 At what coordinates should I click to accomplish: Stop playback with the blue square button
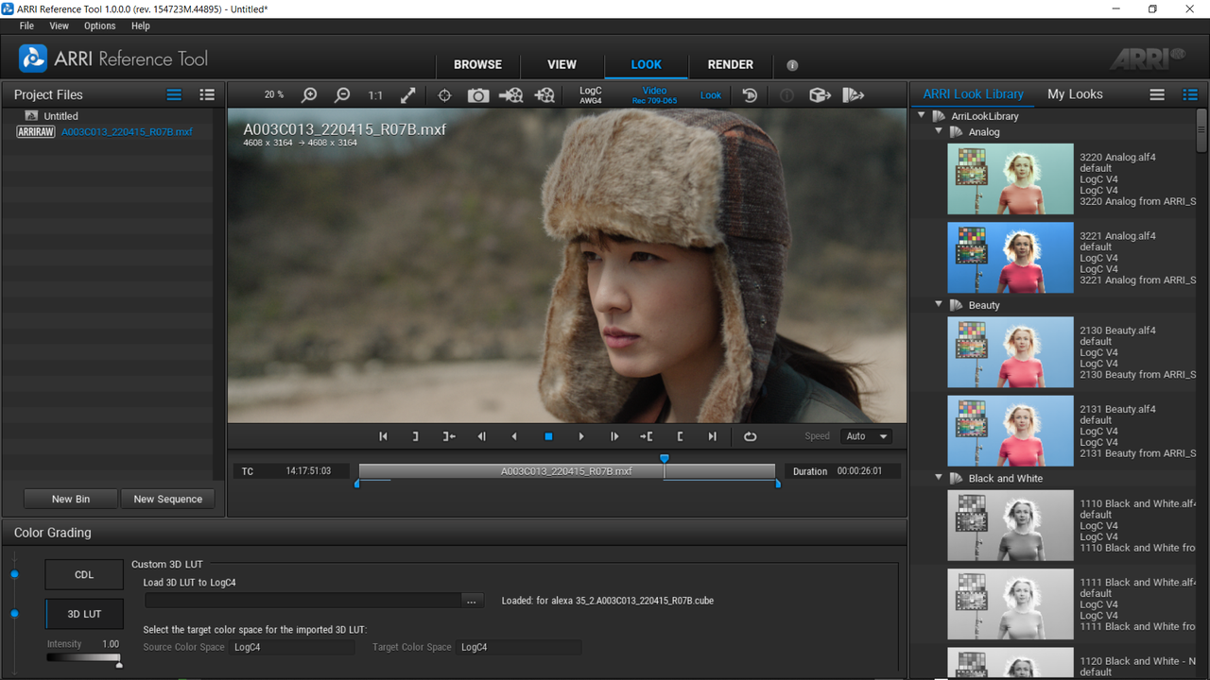coord(548,436)
